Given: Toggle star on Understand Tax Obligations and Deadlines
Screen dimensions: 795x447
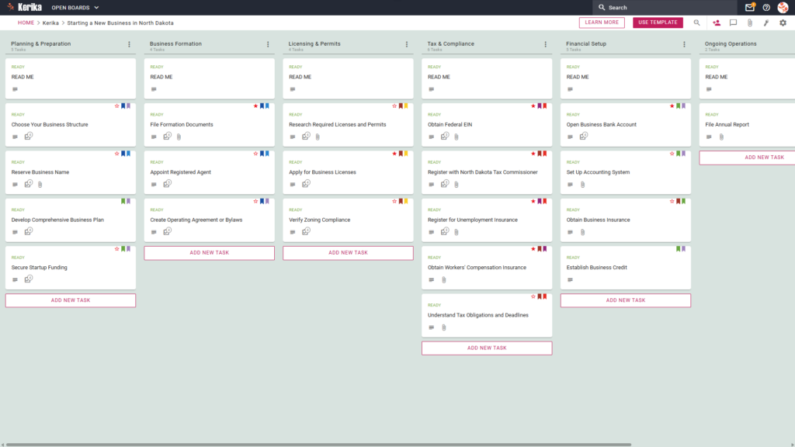Looking at the screenshot, I should coord(533,296).
